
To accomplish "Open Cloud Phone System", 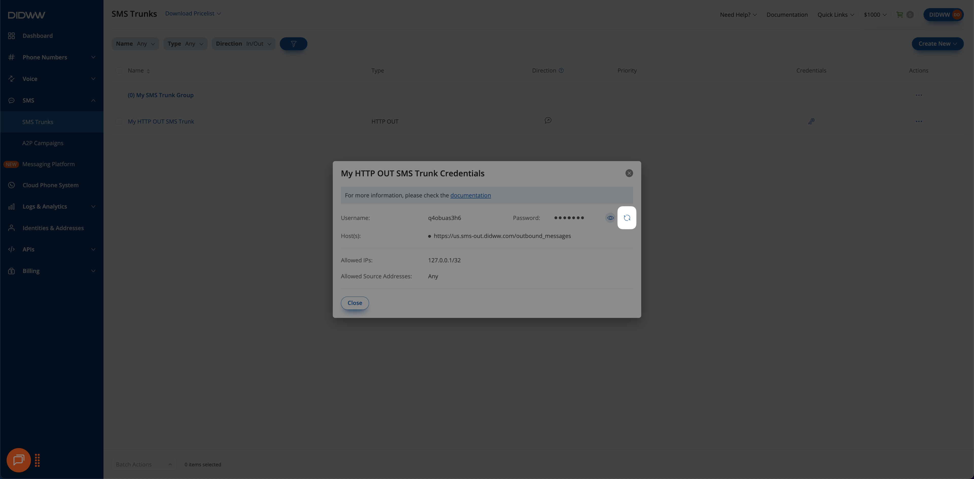I will click(x=52, y=185).
